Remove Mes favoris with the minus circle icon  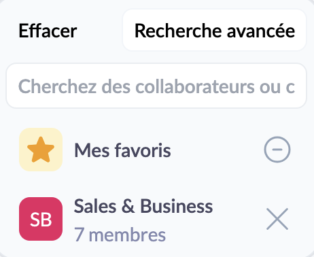point(277,150)
